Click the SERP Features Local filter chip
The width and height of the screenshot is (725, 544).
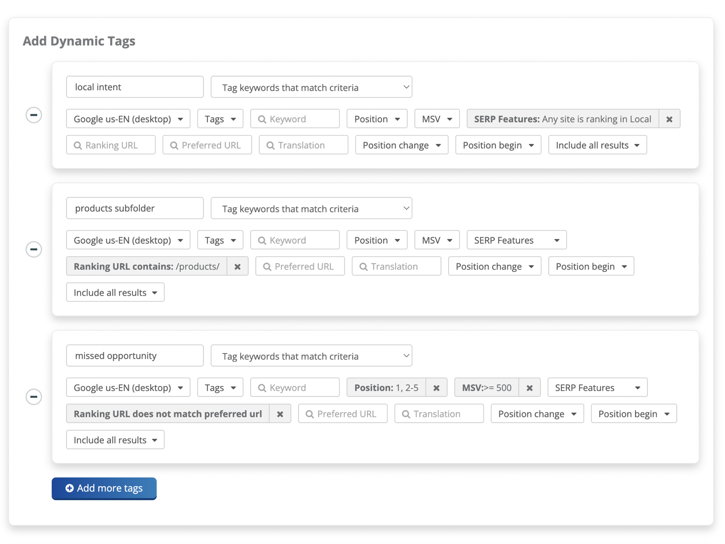click(x=563, y=119)
